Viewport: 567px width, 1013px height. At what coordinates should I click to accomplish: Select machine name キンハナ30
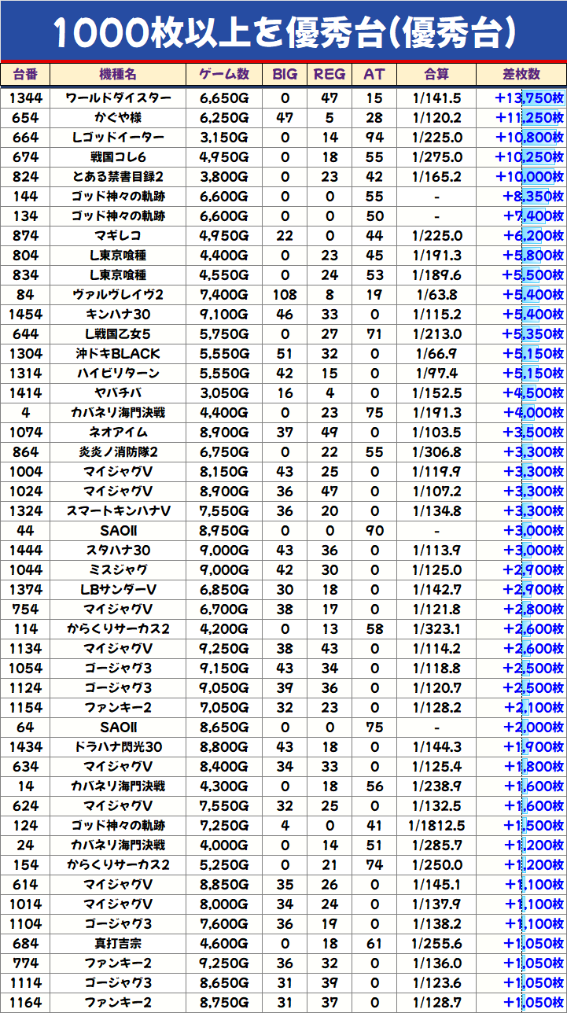[118, 315]
